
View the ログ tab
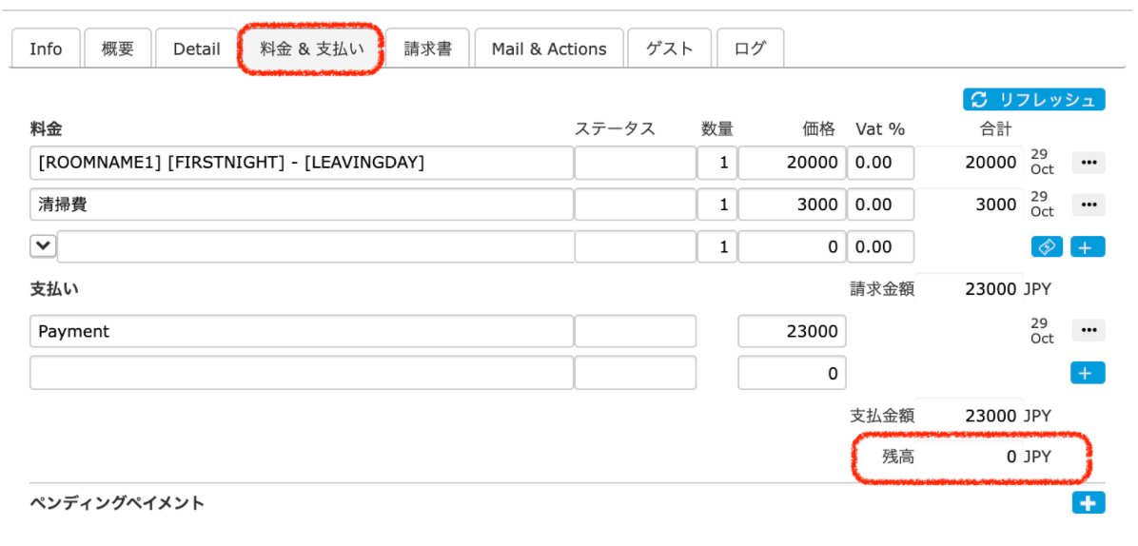pyautogui.click(x=750, y=49)
